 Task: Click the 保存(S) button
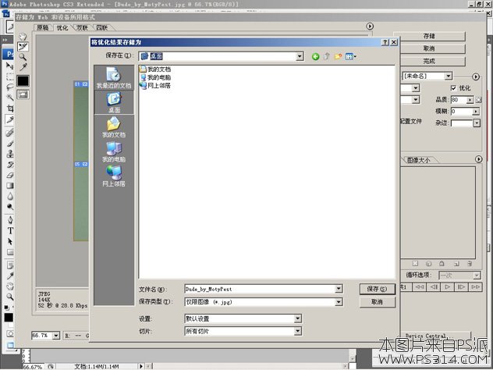click(377, 289)
